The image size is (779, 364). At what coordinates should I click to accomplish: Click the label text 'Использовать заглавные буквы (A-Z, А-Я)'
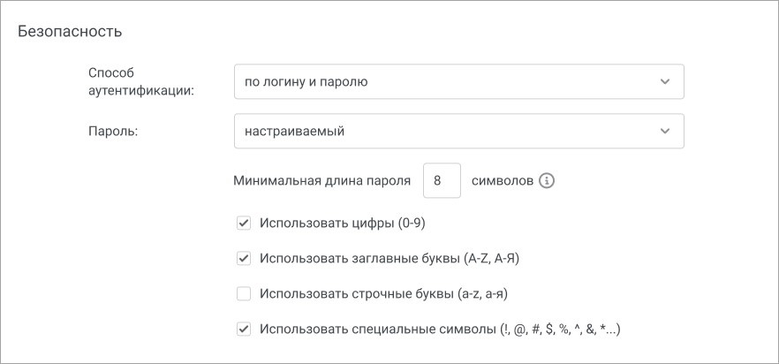click(x=389, y=259)
